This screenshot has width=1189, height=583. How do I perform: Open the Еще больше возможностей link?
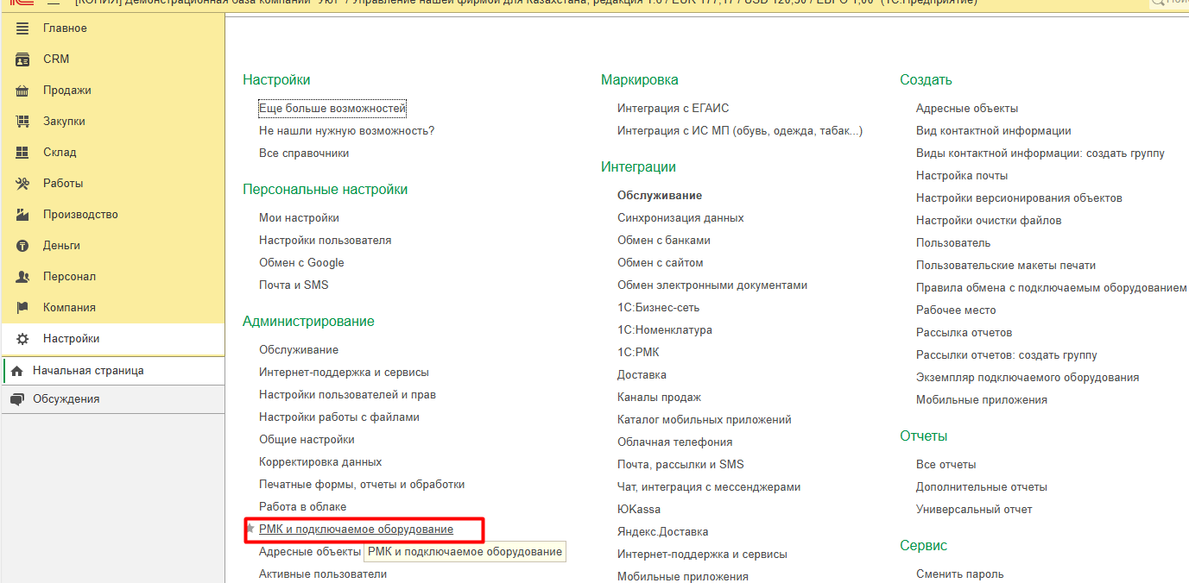[332, 109]
